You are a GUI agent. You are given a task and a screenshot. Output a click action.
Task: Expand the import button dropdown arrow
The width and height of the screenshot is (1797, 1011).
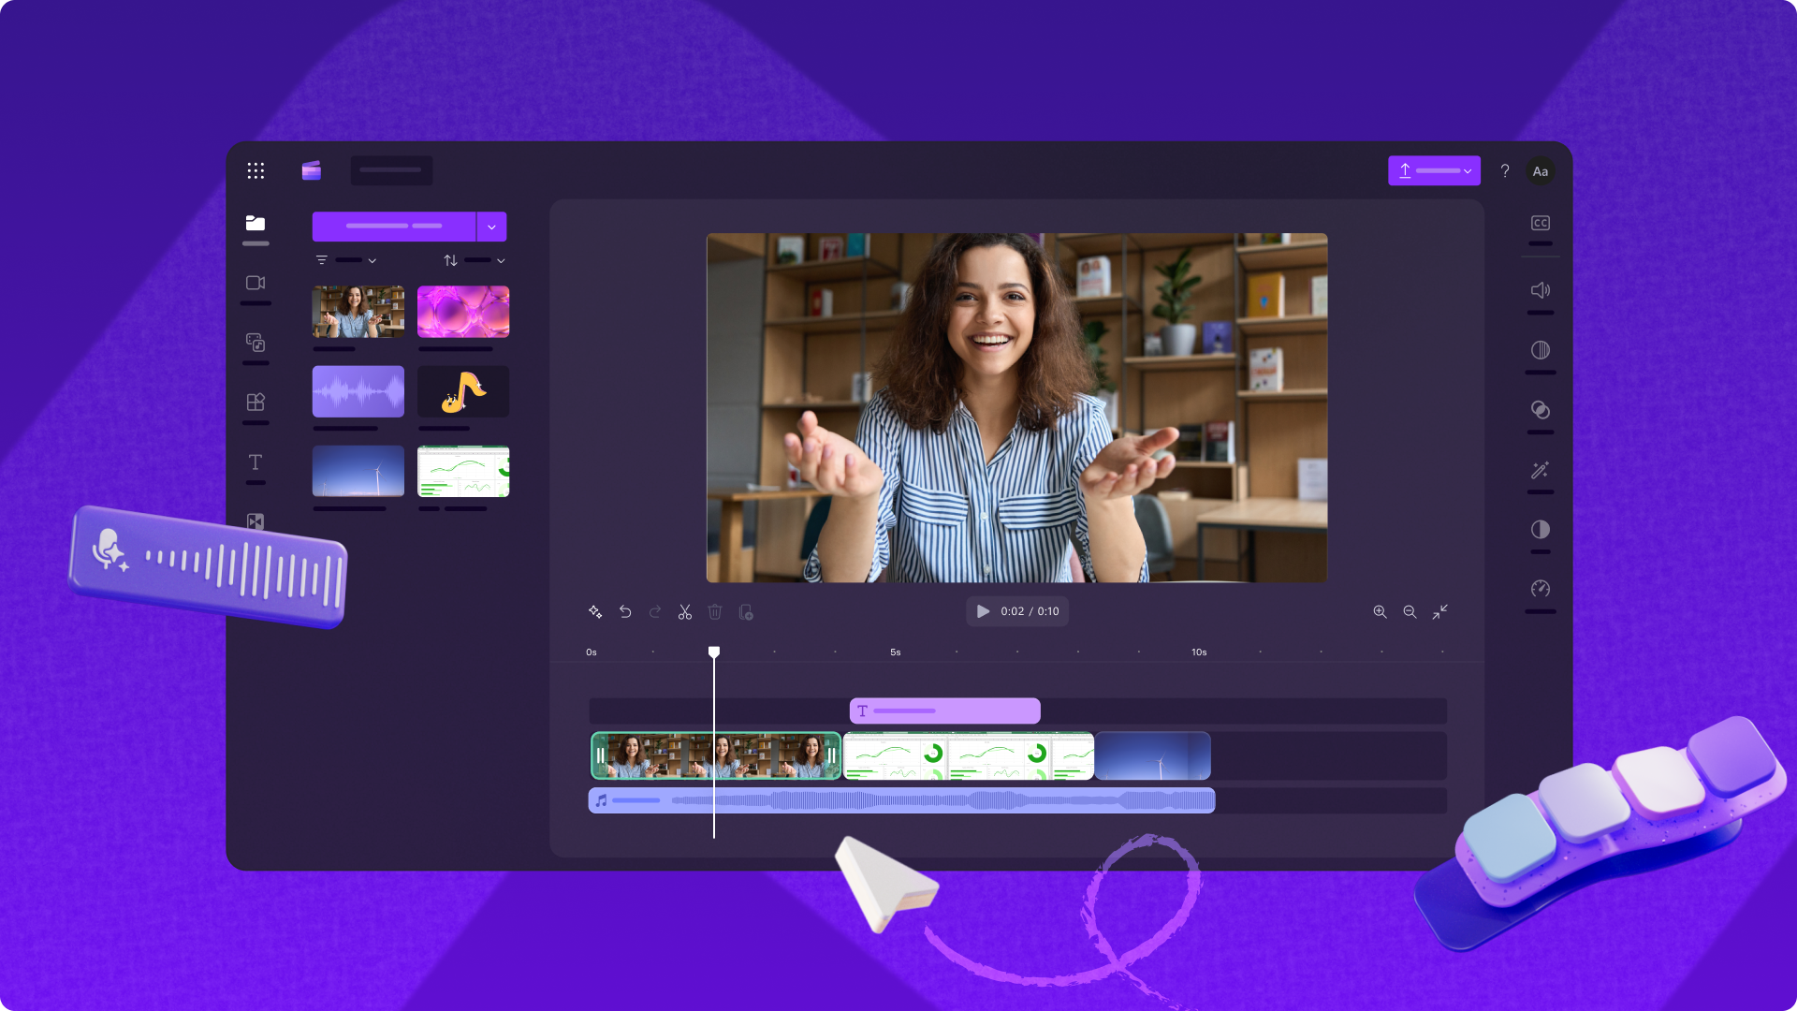click(490, 226)
